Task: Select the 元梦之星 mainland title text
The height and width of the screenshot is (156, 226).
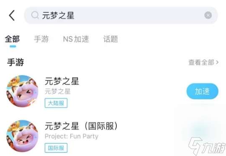Action: (62, 81)
